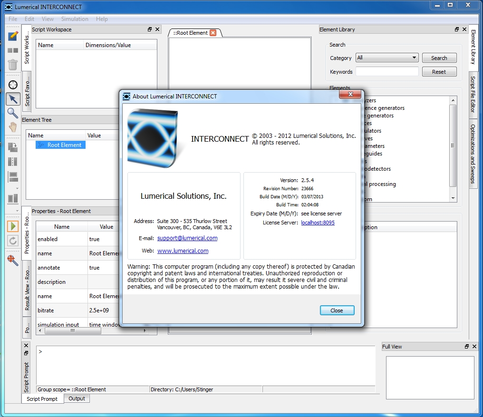Select the ::Root Element canvas tab

[x=190, y=33]
